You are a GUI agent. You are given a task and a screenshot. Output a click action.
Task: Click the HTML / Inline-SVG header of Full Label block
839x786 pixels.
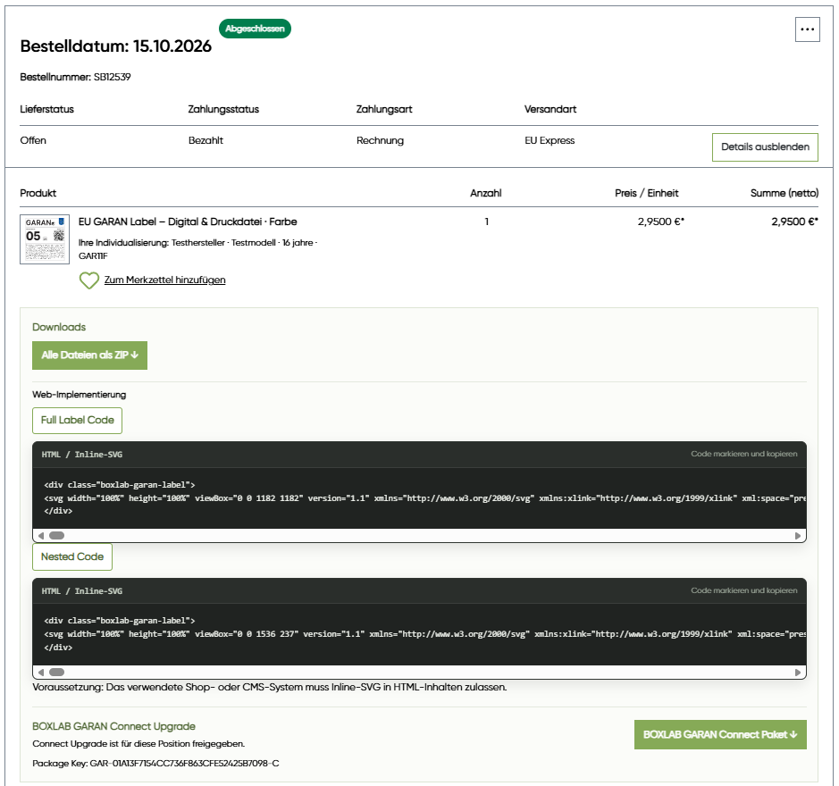82,455
